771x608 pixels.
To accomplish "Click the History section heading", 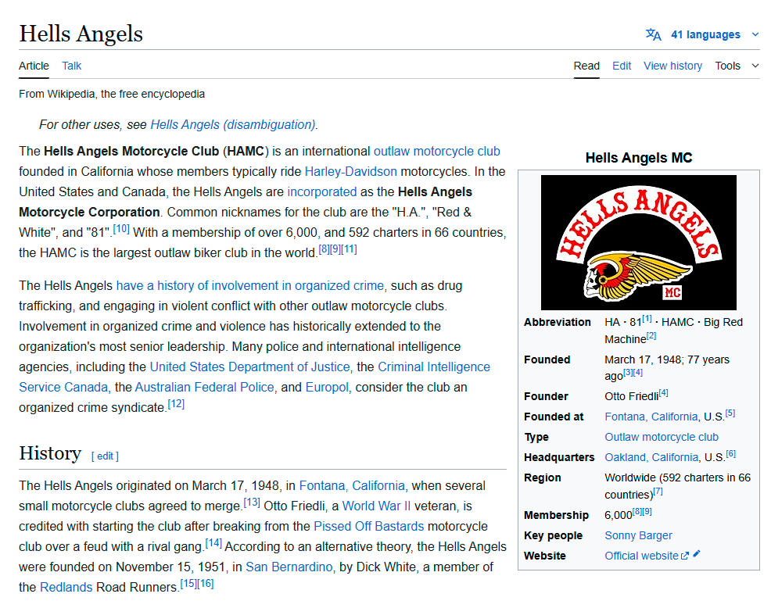I will [x=50, y=453].
